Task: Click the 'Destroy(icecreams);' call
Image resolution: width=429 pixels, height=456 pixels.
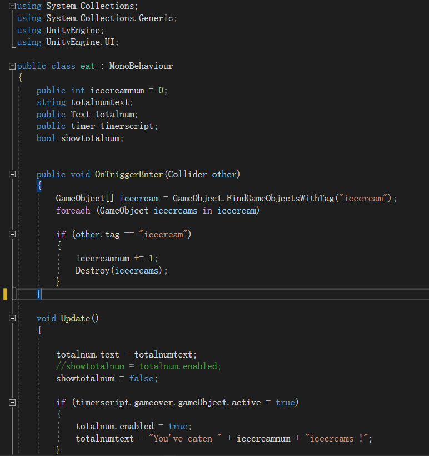Action: [122, 271]
